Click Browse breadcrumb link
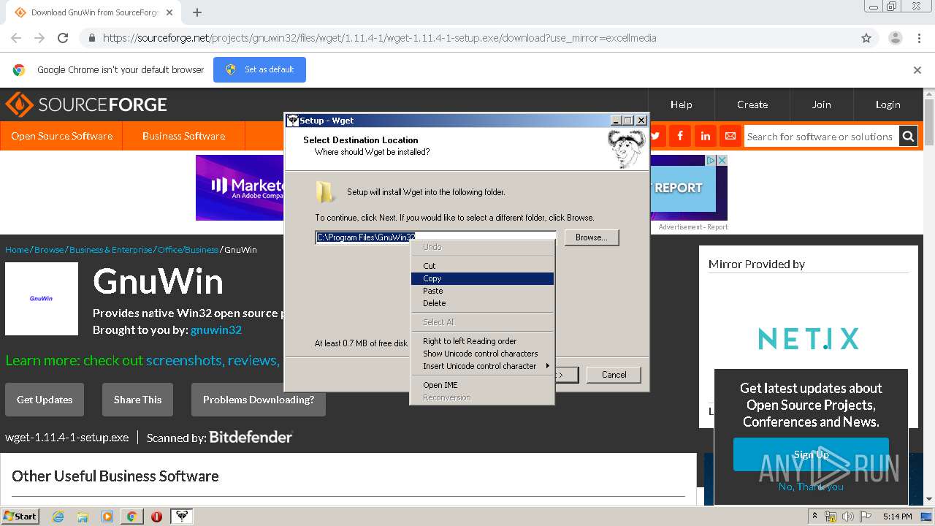This screenshot has width=935, height=526. [x=49, y=250]
